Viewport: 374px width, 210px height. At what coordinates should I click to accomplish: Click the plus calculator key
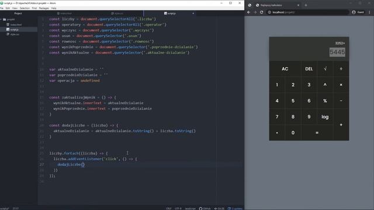341,125
